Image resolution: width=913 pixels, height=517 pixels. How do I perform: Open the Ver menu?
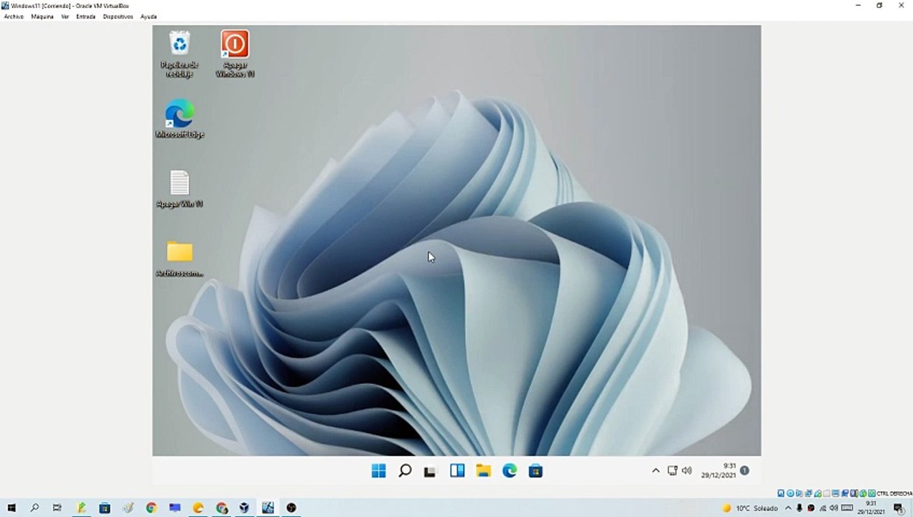coord(65,17)
